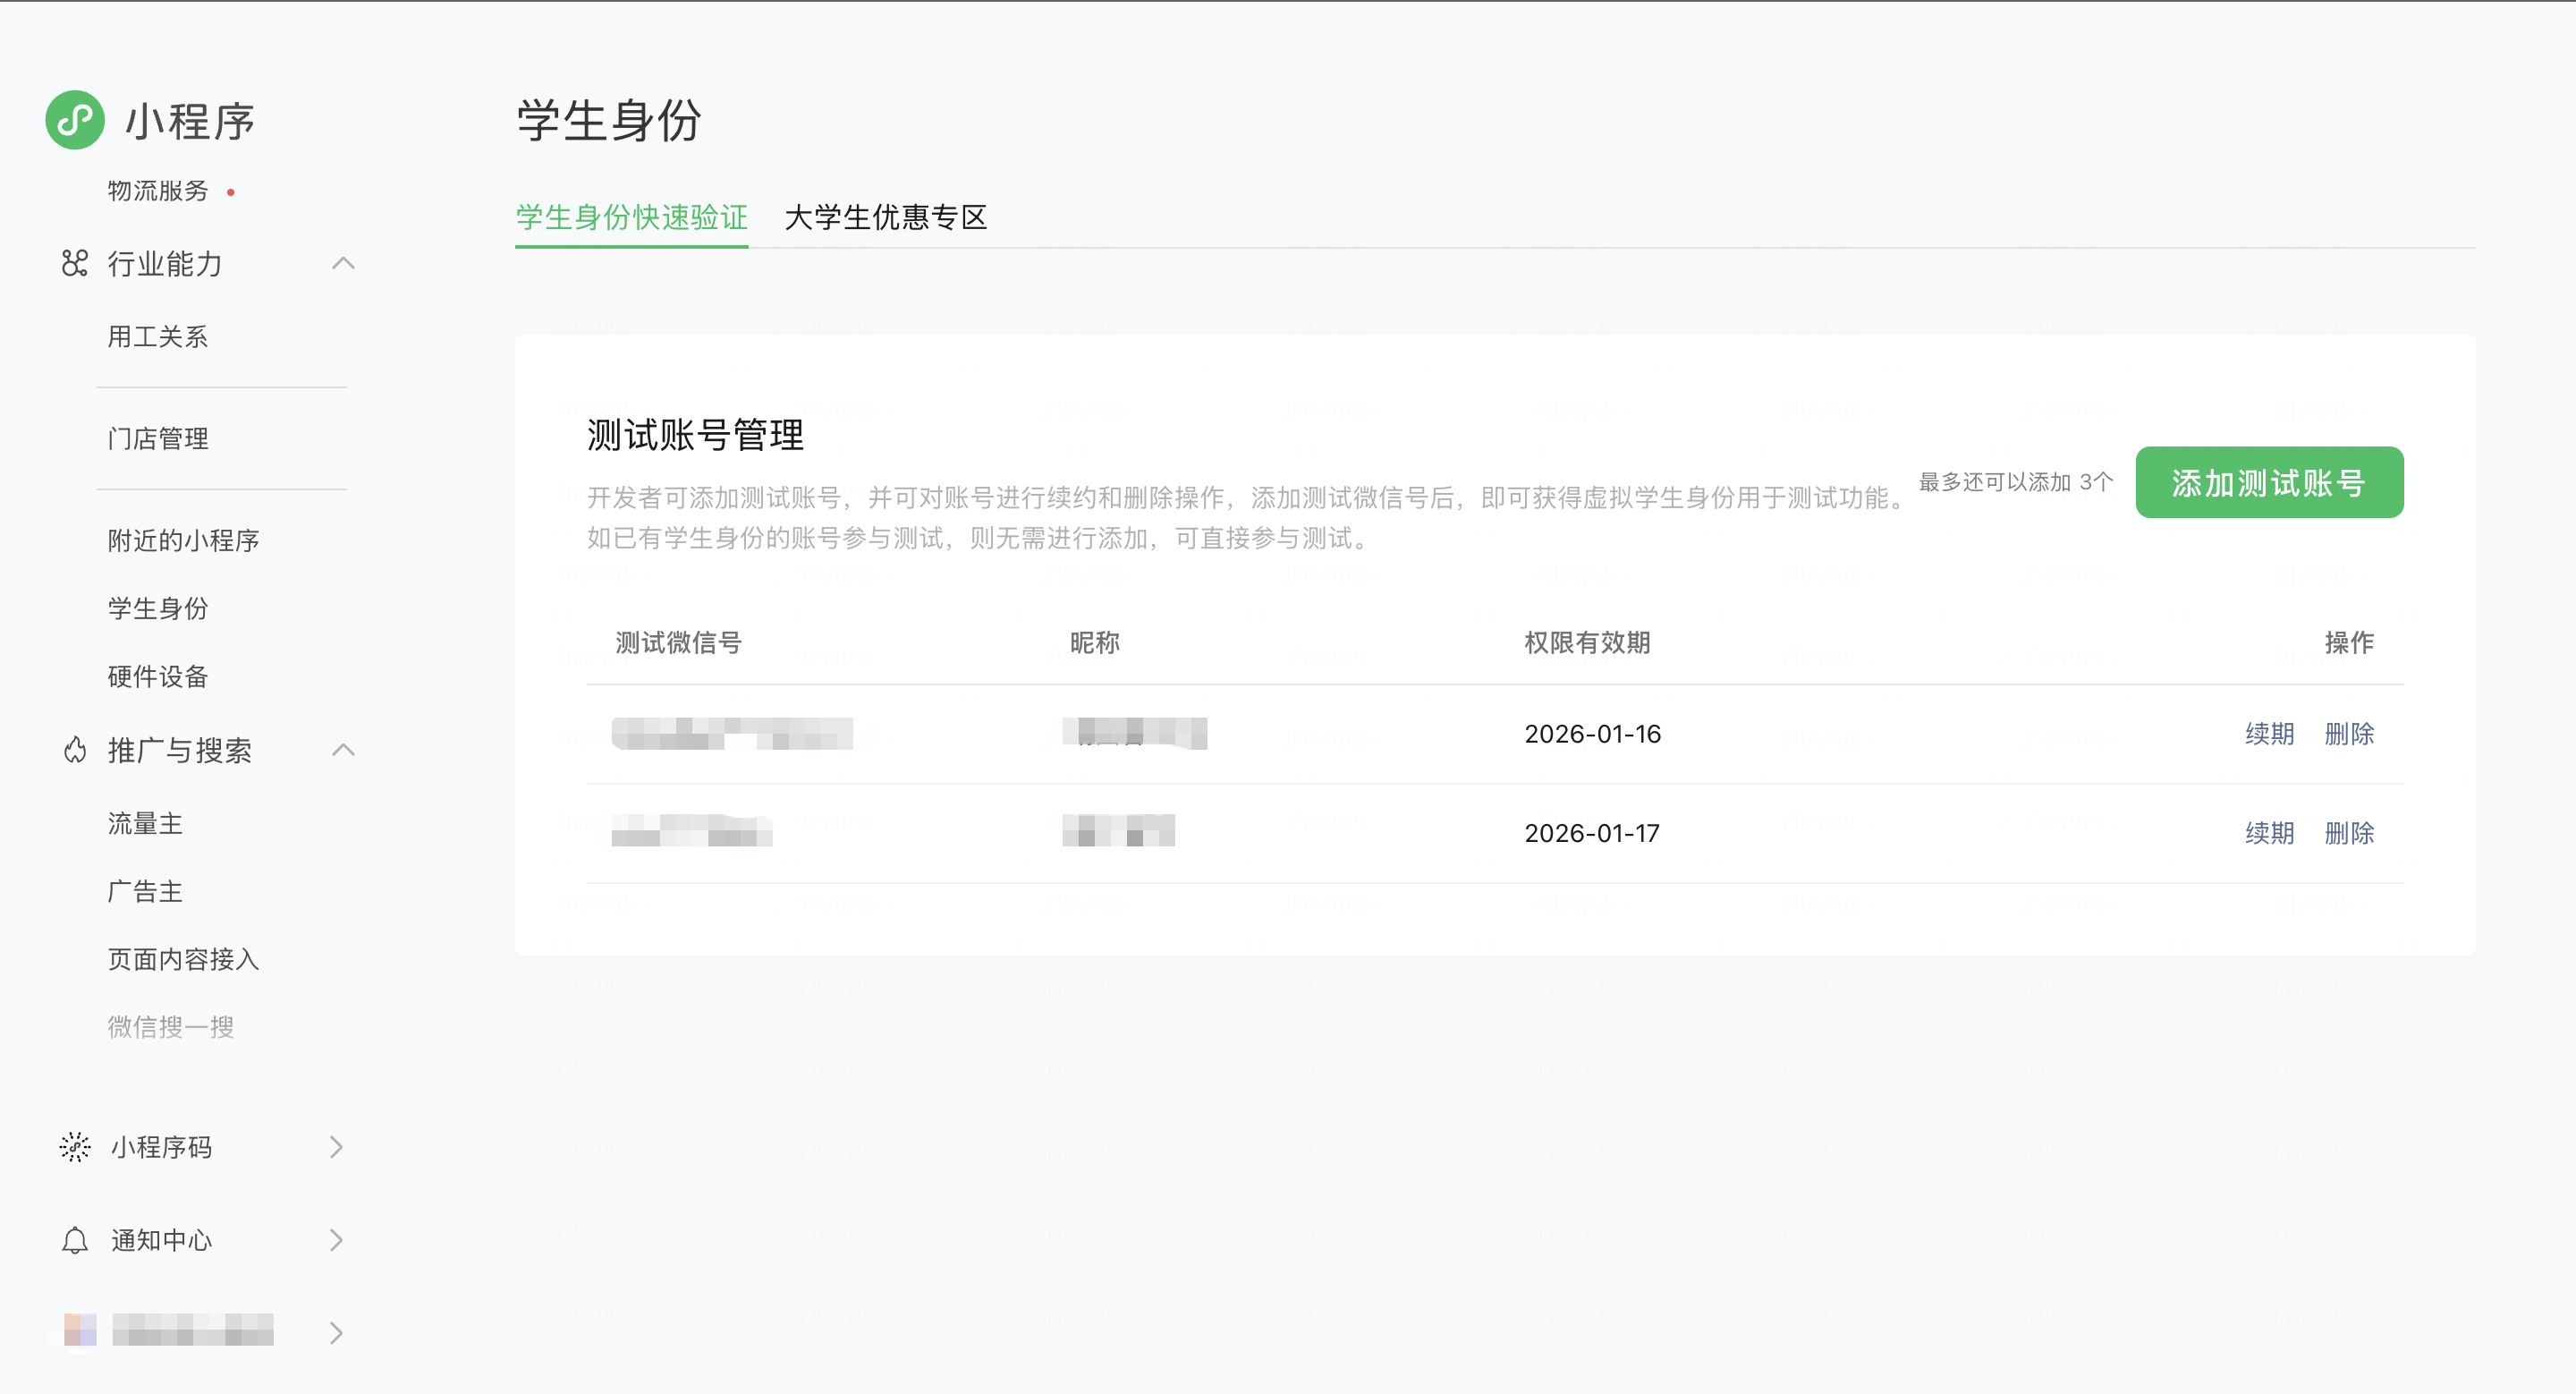Click the flame icon beside 推广与搜索
Screen dimensions: 2576x1394
click(75, 750)
